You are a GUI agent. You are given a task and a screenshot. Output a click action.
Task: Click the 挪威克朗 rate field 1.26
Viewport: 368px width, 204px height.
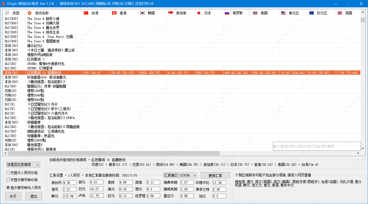pyautogui.click(x=187, y=189)
